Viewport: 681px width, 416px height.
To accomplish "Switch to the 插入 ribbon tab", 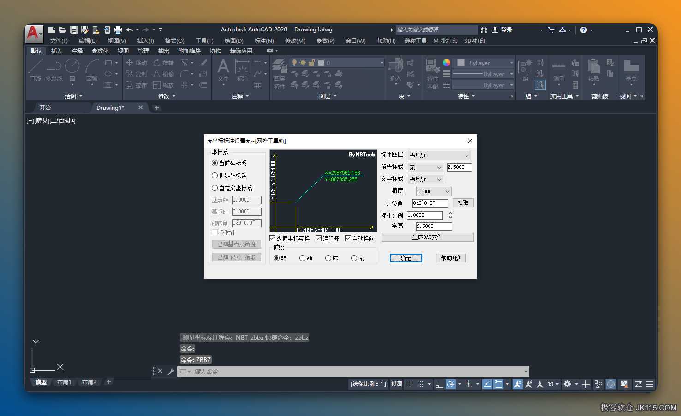I will pos(56,51).
